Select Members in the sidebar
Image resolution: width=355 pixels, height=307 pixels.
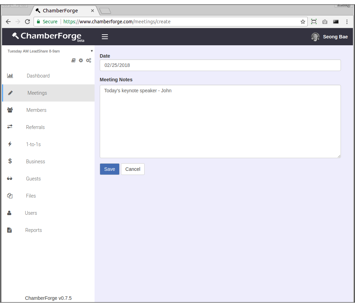click(36, 110)
